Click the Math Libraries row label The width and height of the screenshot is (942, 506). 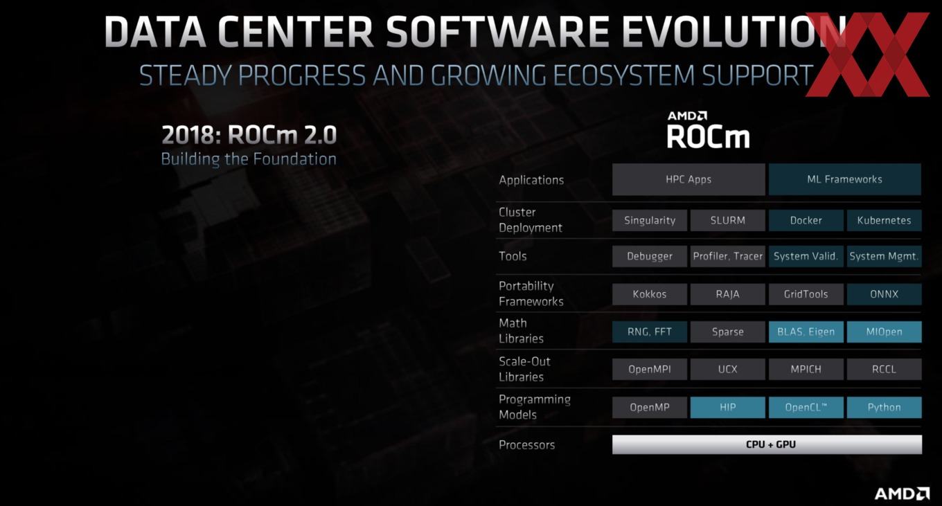click(x=521, y=331)
